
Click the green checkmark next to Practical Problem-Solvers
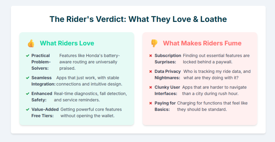click(x=27, y=56)
